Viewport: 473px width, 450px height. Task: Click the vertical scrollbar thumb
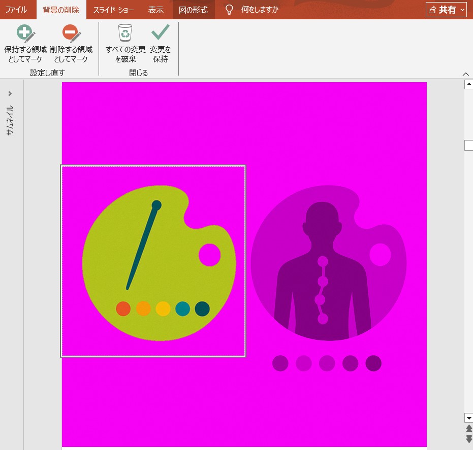coord(468,145)
